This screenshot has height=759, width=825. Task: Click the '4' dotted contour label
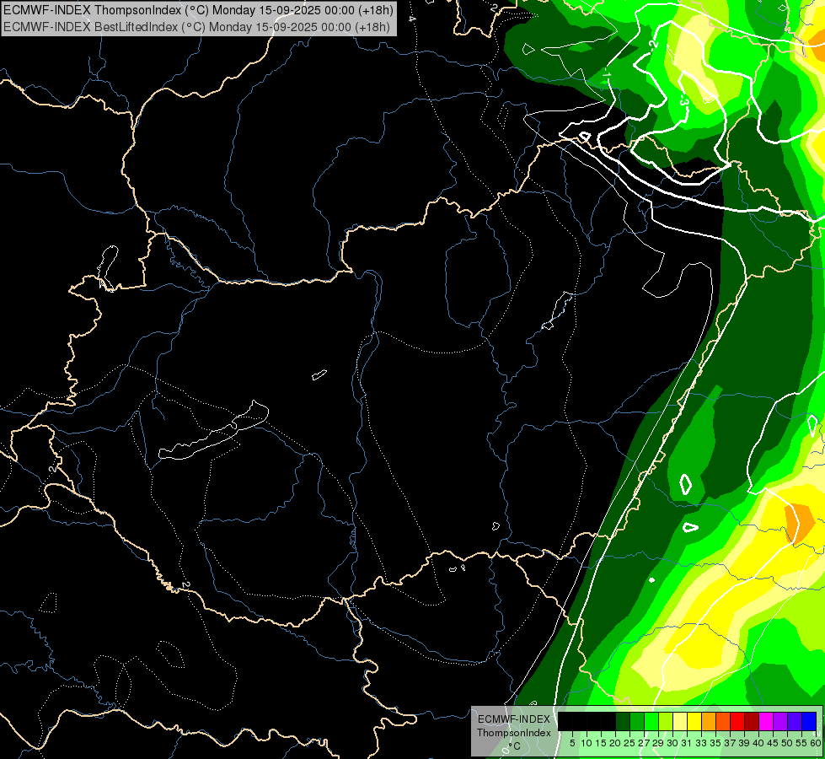tap(412, 19)
